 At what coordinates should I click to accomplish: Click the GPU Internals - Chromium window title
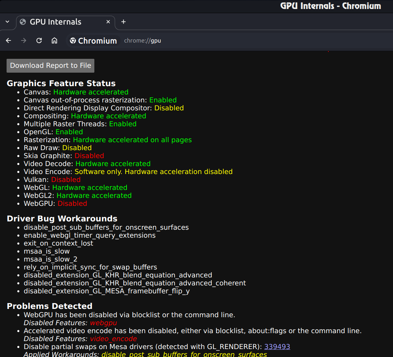click(x=330, y=6)
